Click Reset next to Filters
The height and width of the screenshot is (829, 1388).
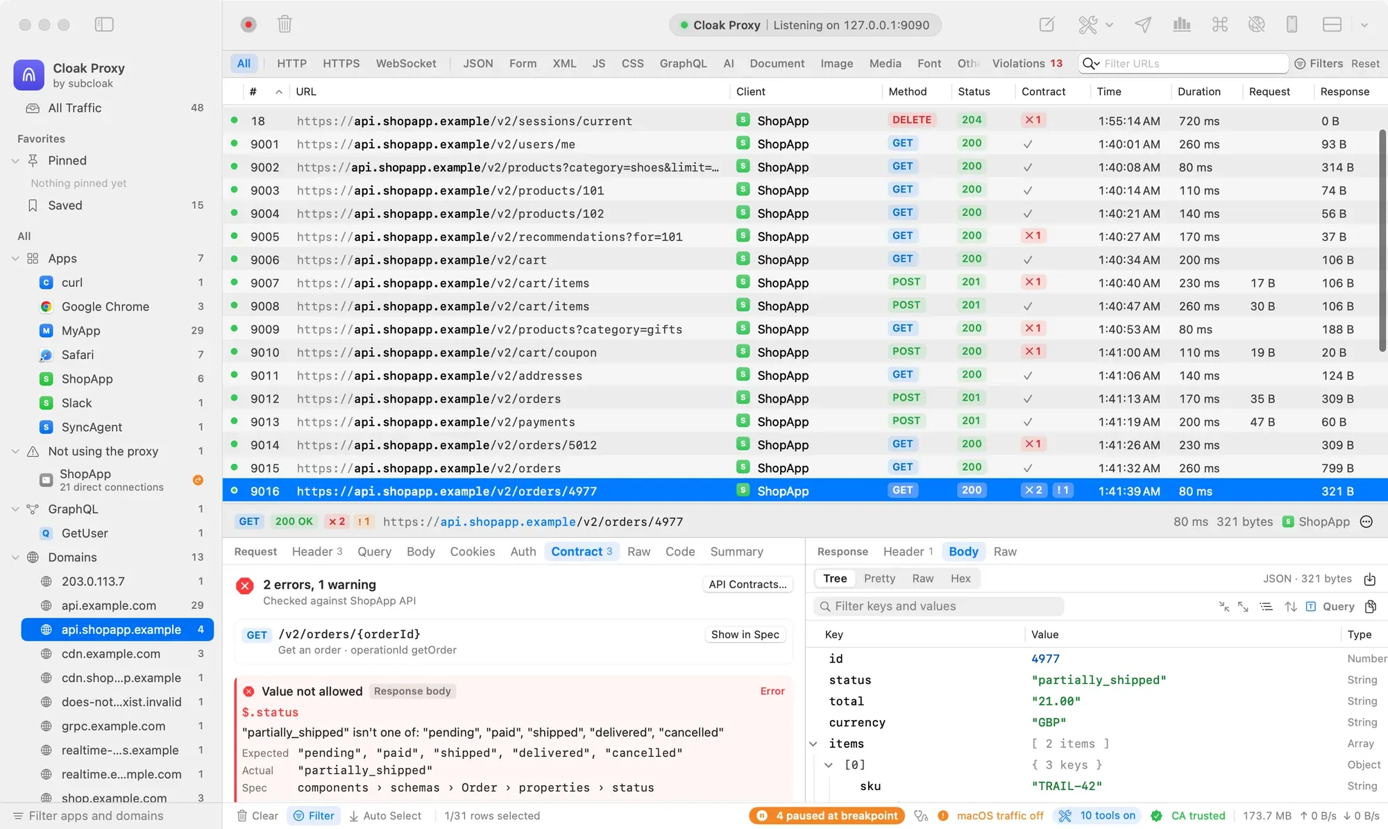pyautogui.click(x=1365, y=63)
